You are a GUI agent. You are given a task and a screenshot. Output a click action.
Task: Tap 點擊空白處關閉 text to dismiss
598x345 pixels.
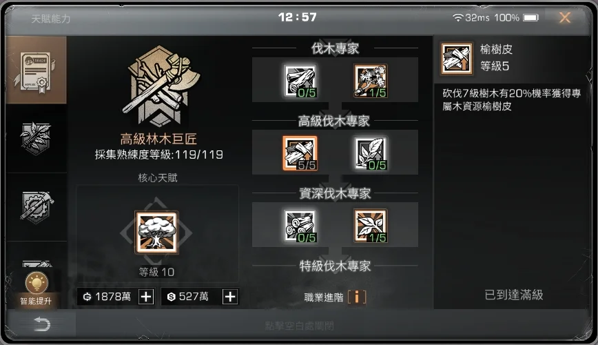pyautogui.click(x=300, y=326)
